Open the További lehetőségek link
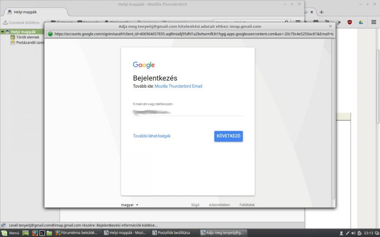The image size is (380, 237). 152,136
